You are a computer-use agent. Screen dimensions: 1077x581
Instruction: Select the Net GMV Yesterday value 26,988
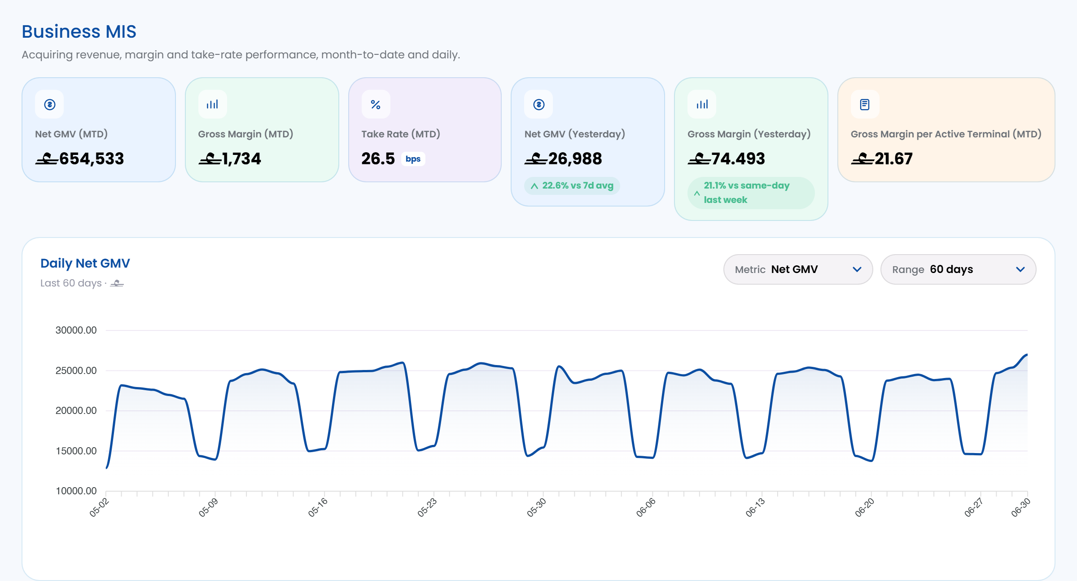563,158
